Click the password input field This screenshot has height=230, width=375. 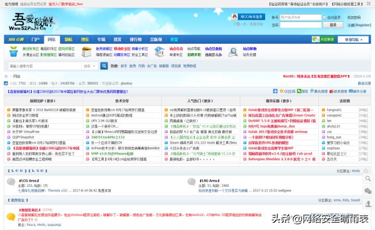301,25
